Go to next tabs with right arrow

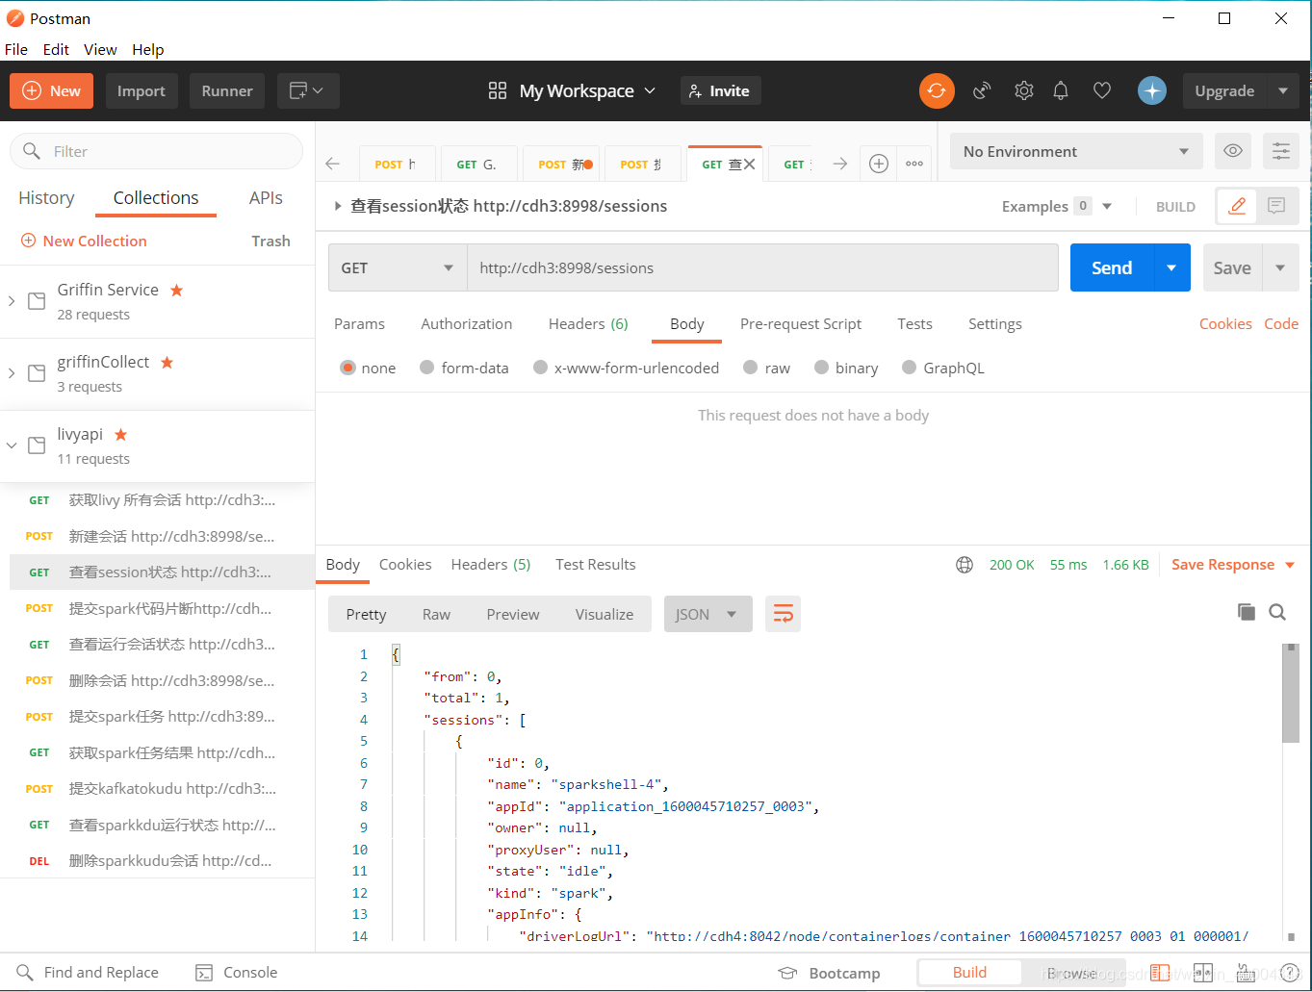[840, 164]
